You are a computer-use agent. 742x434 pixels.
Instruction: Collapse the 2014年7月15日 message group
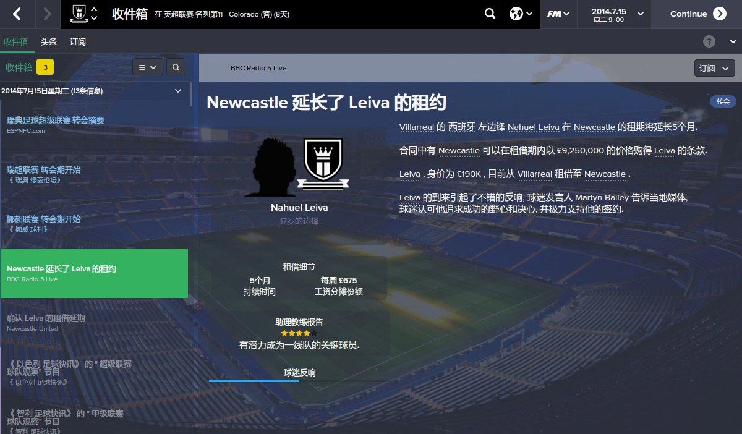point(178,91)
